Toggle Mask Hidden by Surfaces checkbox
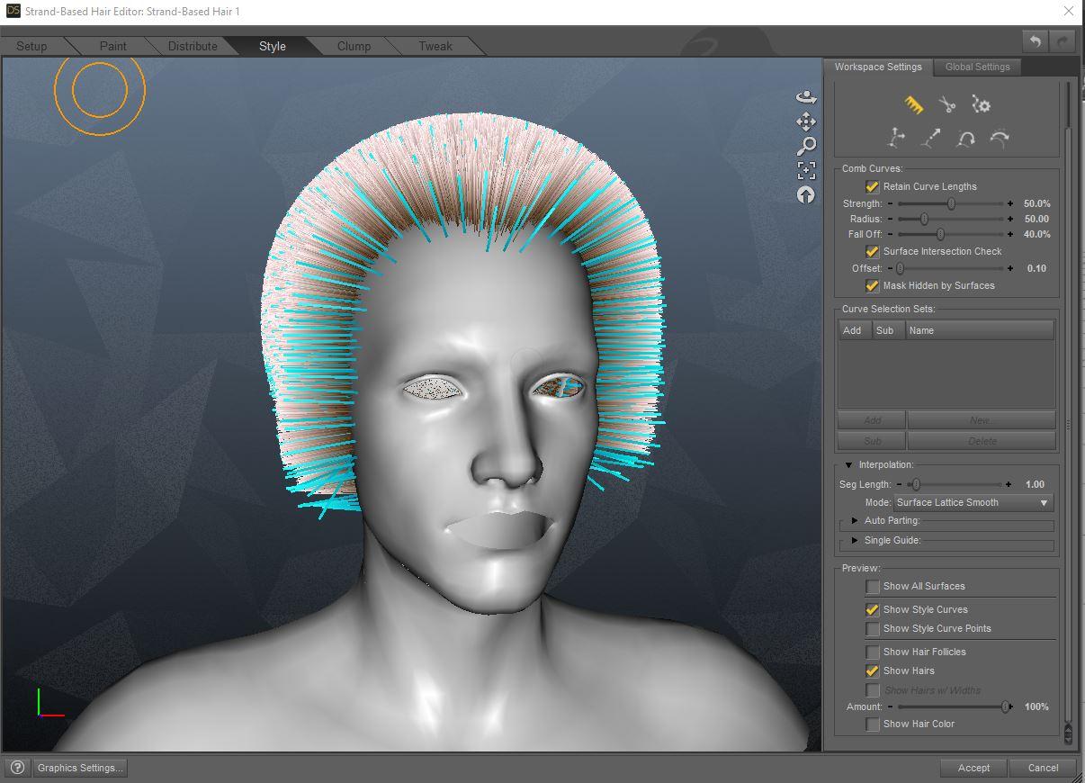The height and width of the screenshot is (783, 1085). point(872,285)
